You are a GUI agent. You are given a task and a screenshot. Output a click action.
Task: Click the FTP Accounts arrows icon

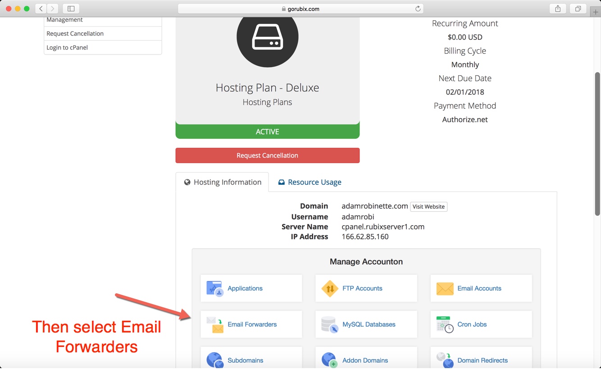click(x=330, y=288)
